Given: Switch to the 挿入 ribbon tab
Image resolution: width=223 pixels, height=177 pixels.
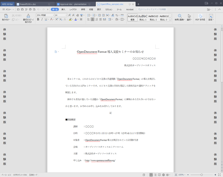Looking at the screenshot, I should click(63, 9).
